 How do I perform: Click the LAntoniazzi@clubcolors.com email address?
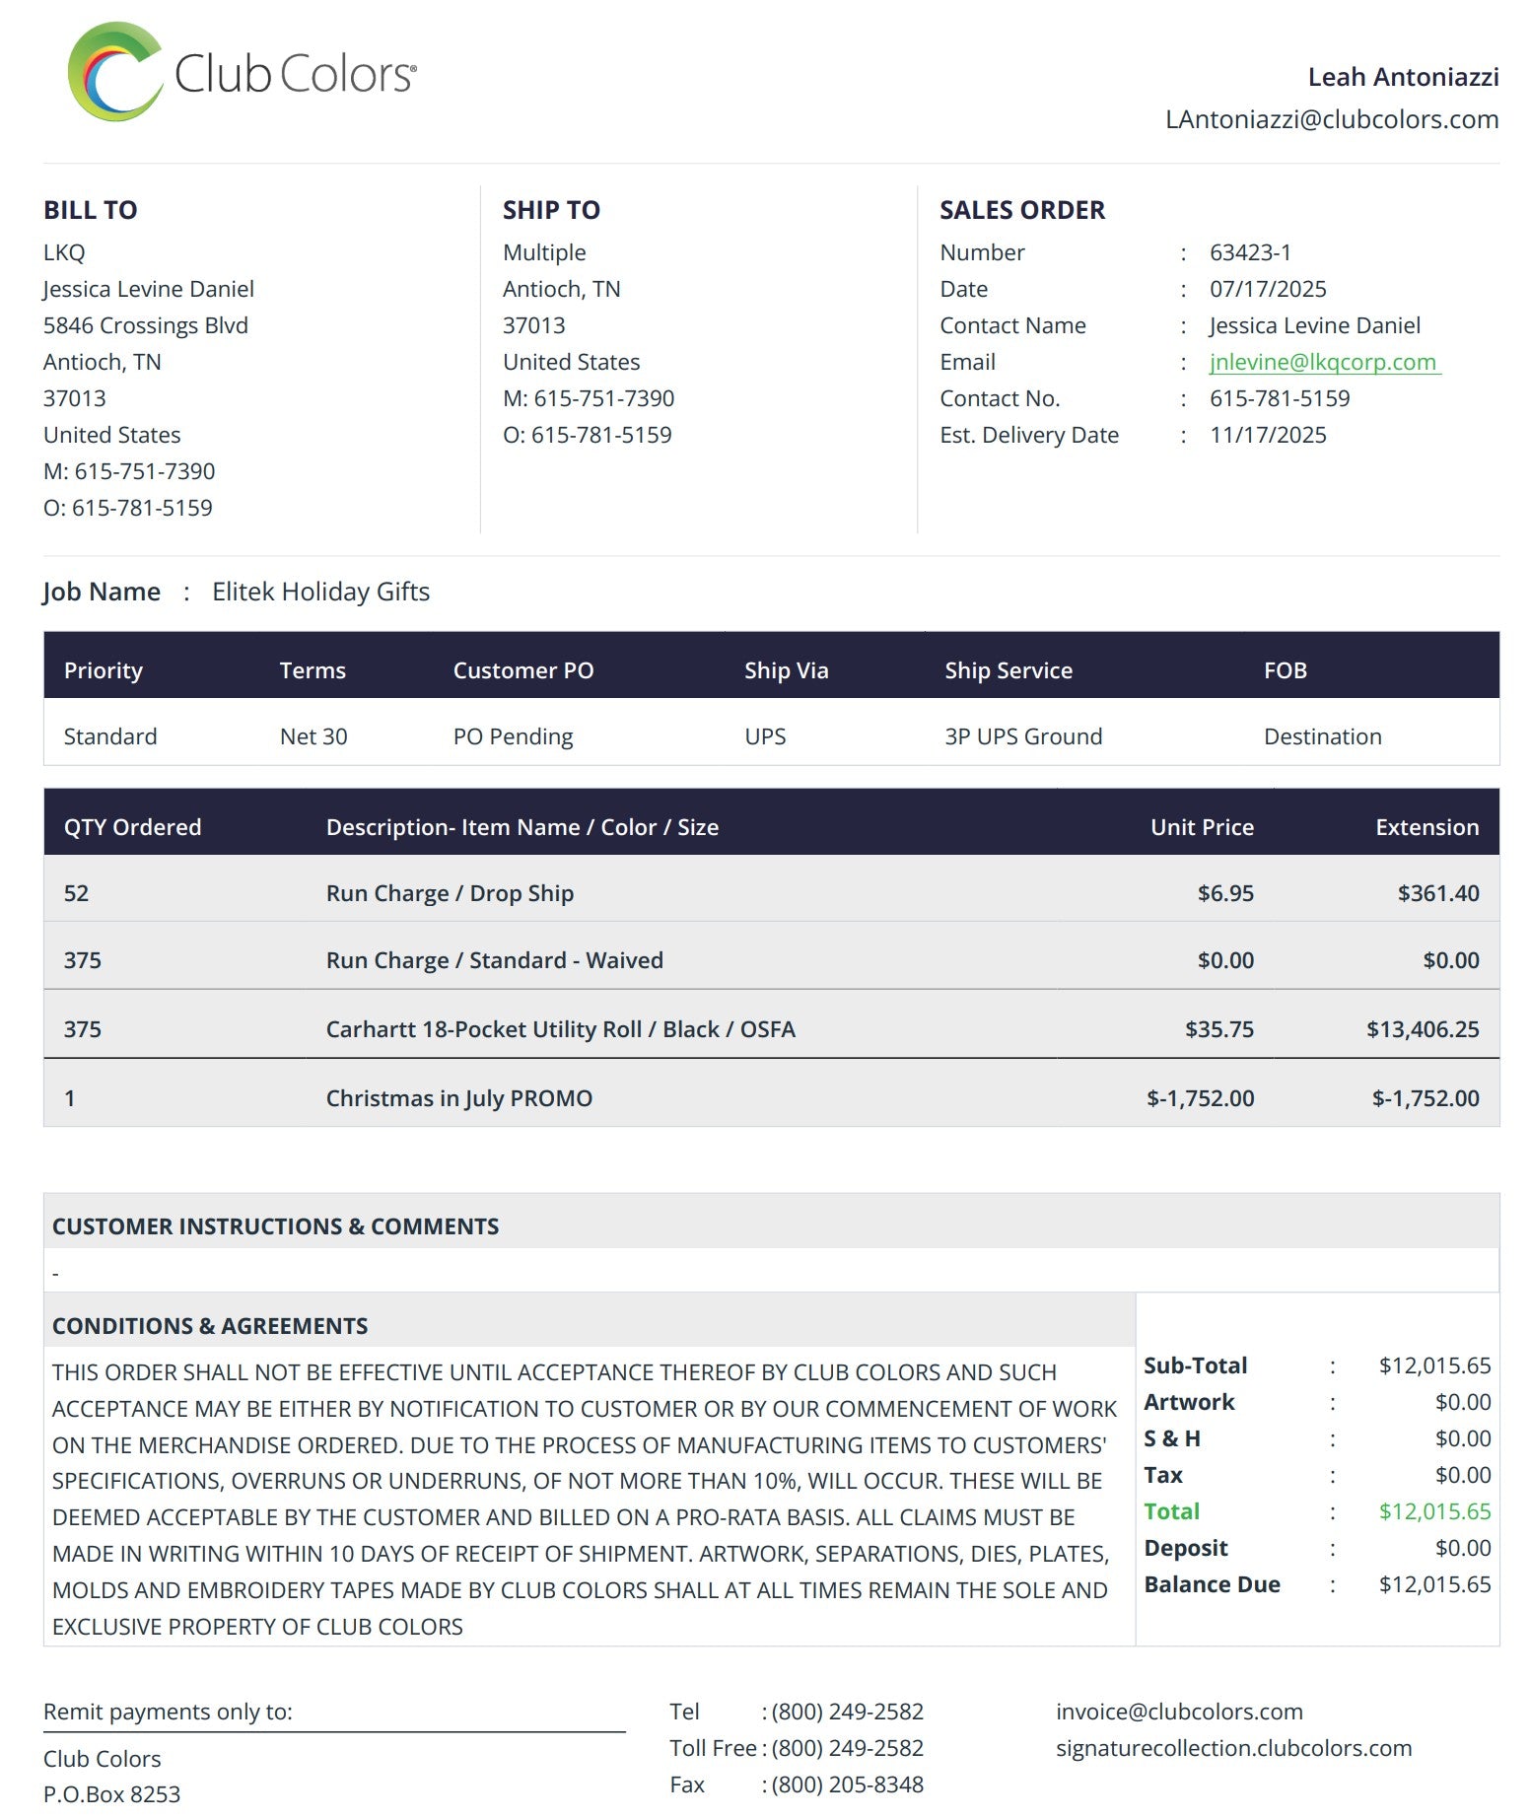click(1331, 119)
